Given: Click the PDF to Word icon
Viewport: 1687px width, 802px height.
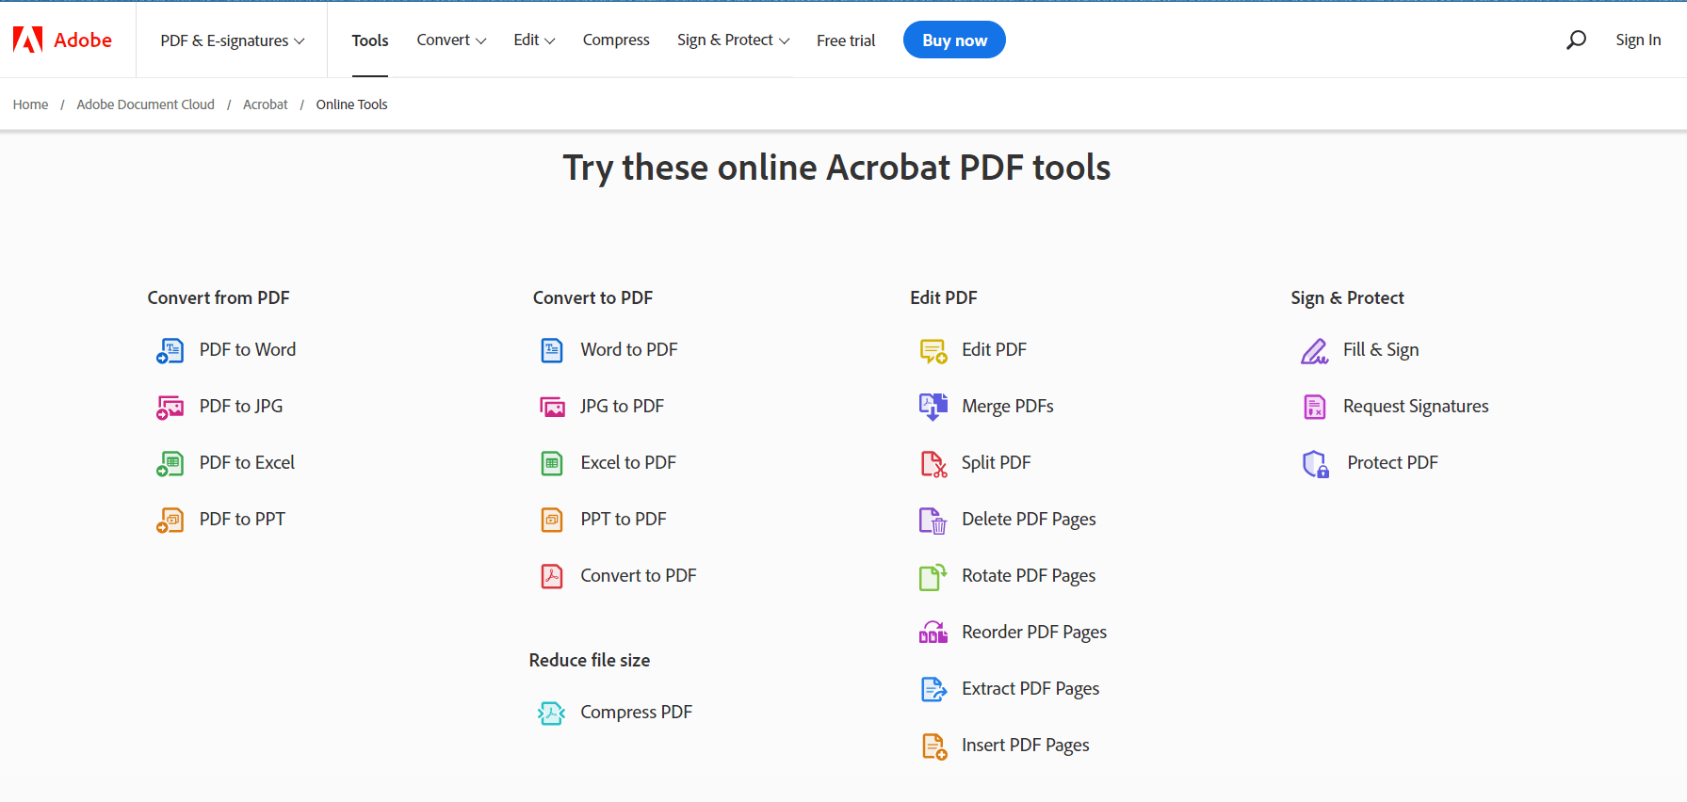Looking at the screenshot, I should [x=170, y=350].
